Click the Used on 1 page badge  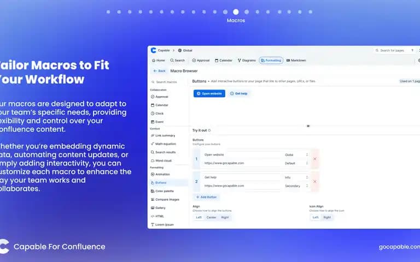[409, 81]
